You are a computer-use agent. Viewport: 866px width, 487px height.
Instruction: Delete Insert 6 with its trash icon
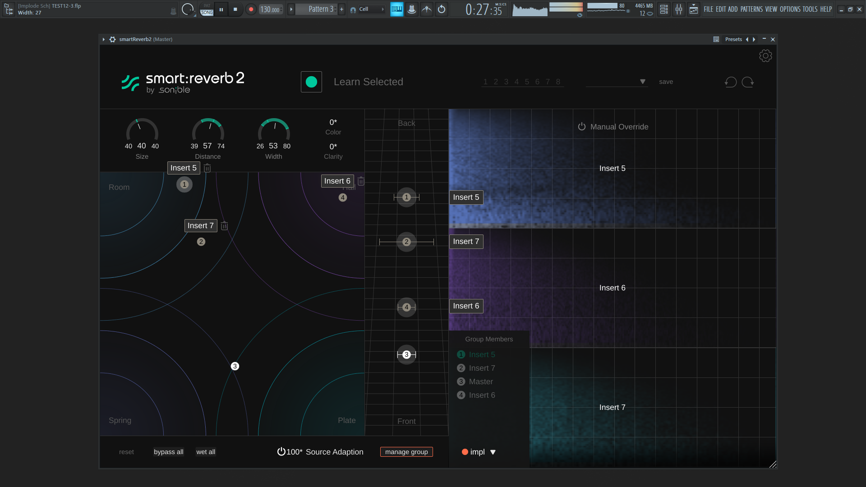(361, 181)
